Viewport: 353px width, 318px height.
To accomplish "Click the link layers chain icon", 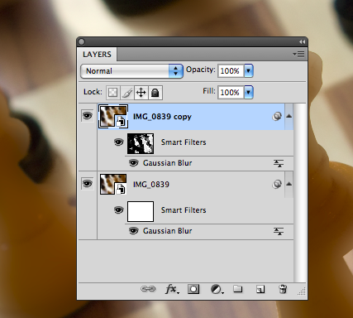I will tap(148, 289).
